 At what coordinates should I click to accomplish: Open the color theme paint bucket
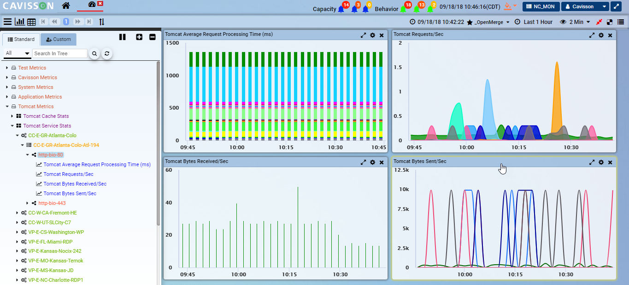coord(508,6)
